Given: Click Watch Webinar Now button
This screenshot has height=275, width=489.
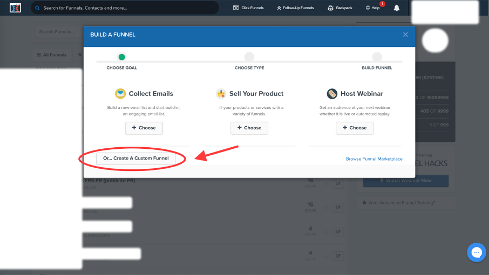Looking at the screenshot, I should [x=406, y=181].
